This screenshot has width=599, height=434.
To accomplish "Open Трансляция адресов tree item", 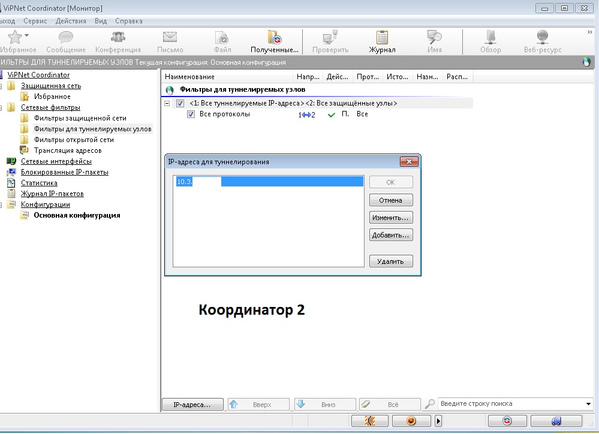I will pos(68,150).
